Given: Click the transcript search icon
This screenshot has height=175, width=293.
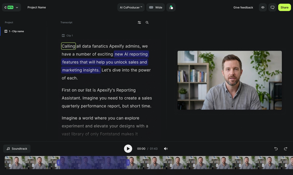Looking at the screenshot, I should pos(147,22).
